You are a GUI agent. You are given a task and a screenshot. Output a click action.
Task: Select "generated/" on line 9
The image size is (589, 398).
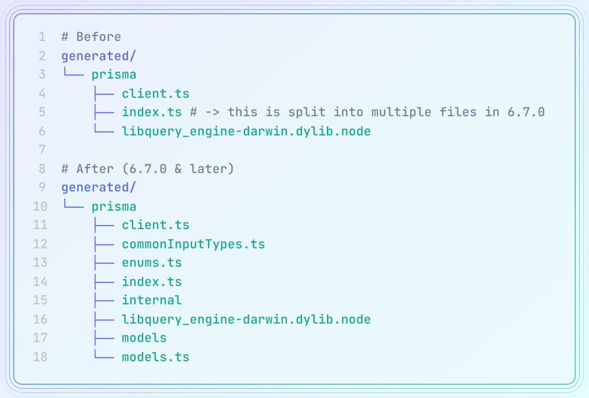point(98,187)
